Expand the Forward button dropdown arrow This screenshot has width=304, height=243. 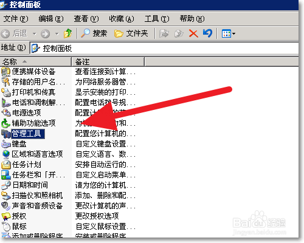(57, 34)
